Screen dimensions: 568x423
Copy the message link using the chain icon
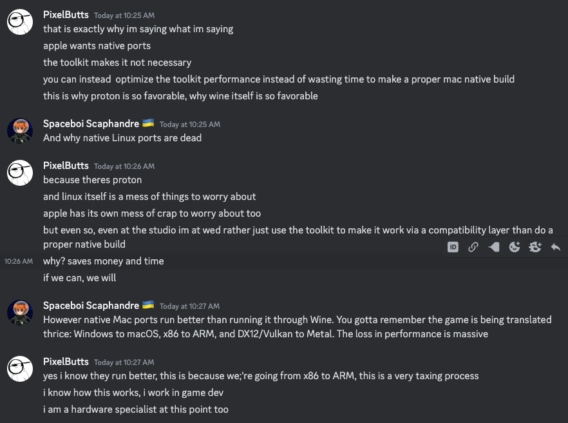coord(473,247)
